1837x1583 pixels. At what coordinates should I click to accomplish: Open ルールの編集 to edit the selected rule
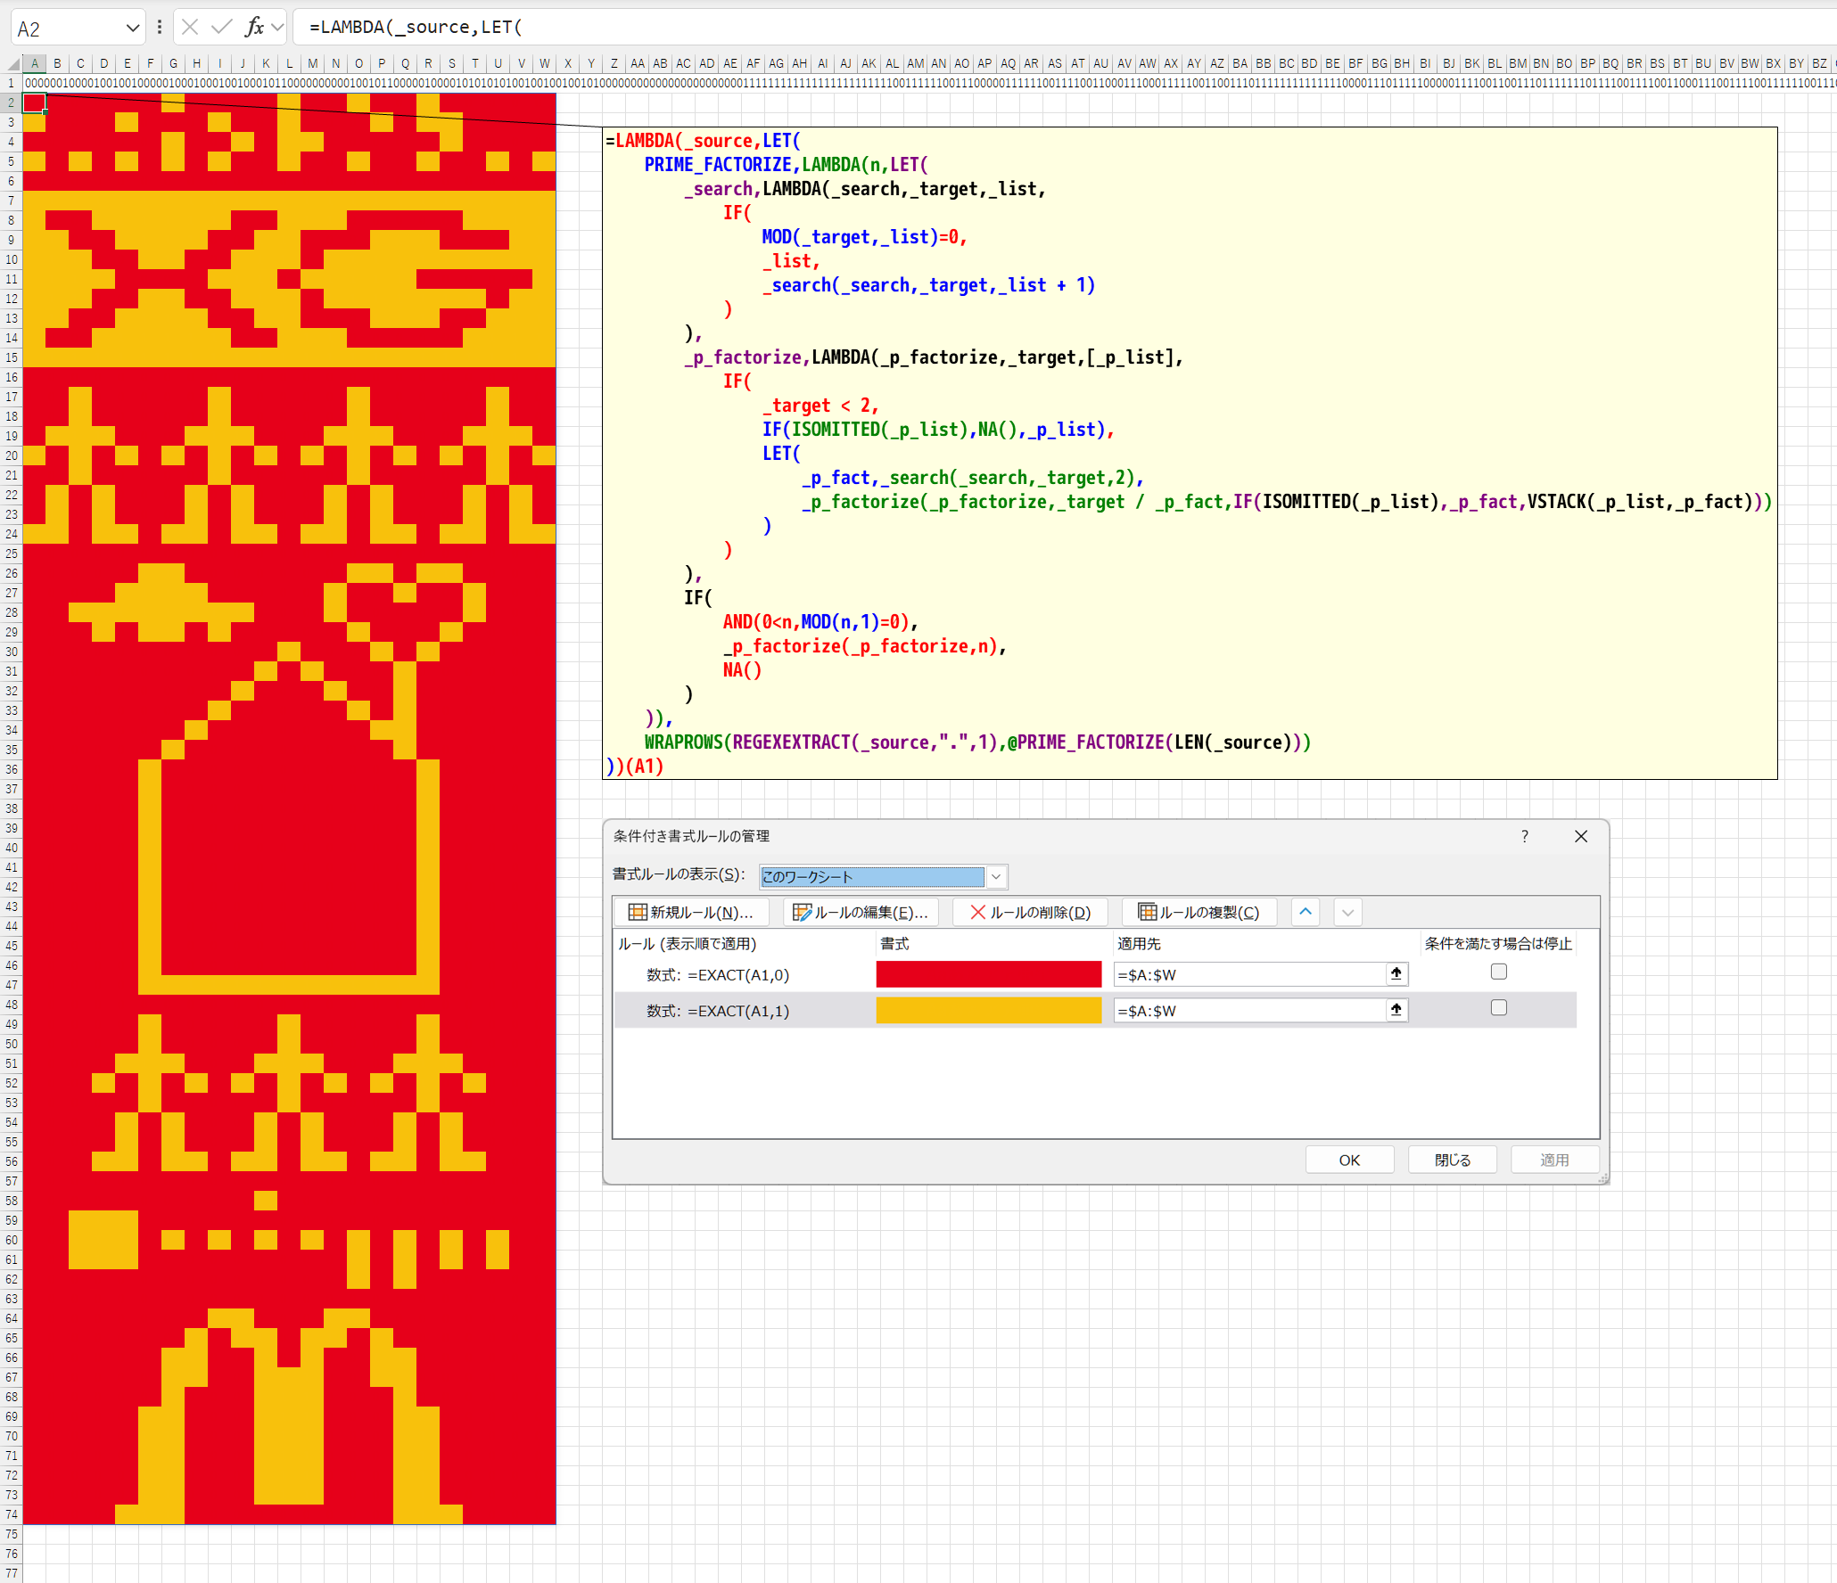click(861, 912)
